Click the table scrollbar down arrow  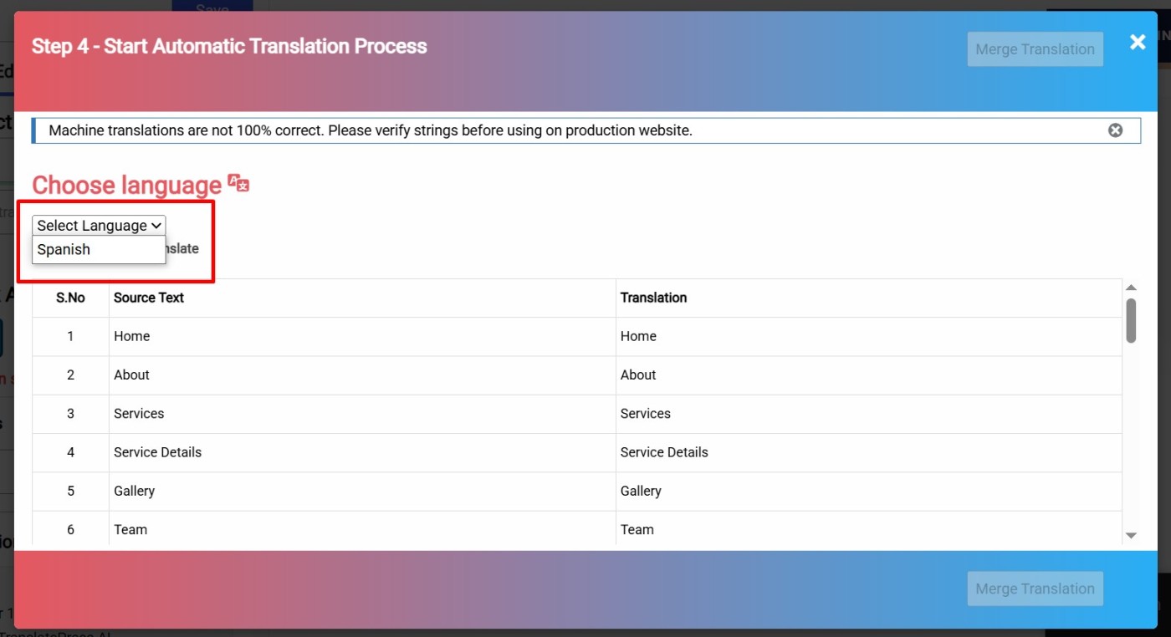(x=1131, y=535)
